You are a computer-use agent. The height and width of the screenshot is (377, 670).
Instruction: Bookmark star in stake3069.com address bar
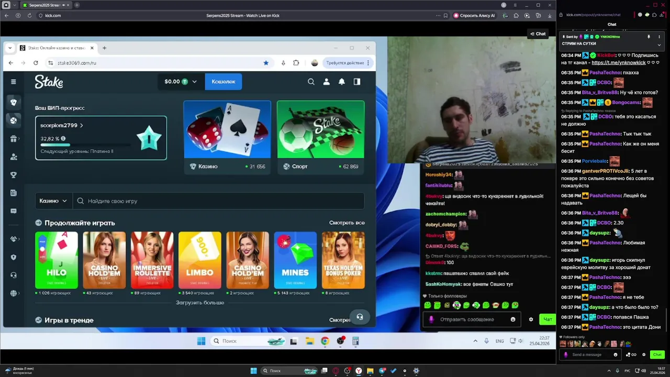[266, 63]
